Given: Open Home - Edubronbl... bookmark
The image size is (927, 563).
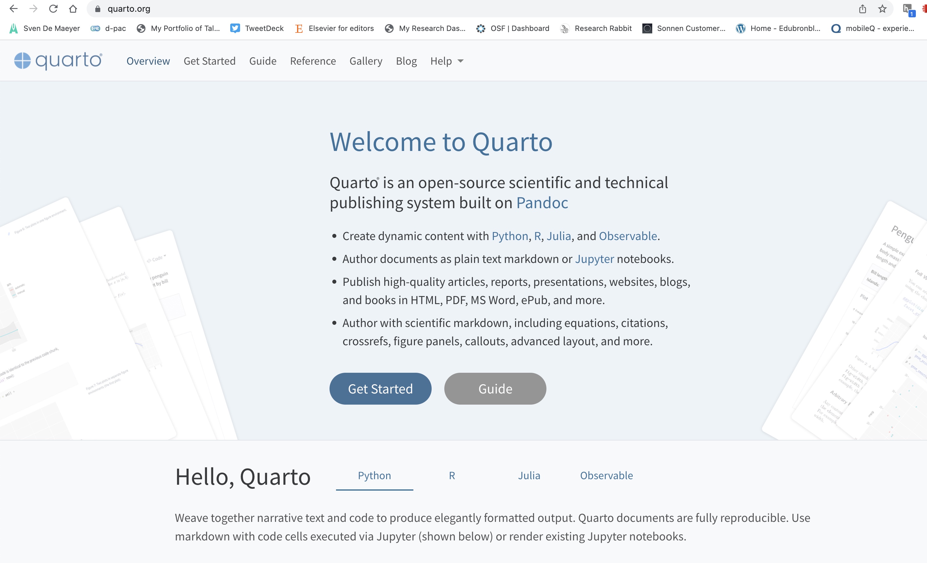Looking at the screenshot, I should 778,28.
